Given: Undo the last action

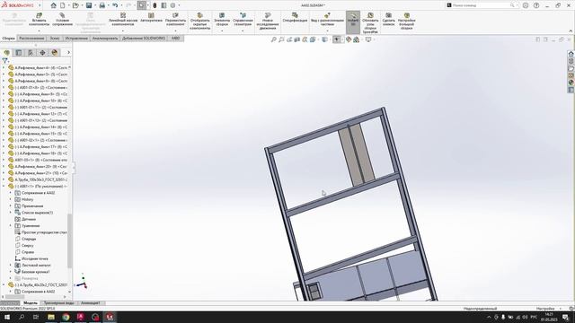Looking at the screenshot, I should point(115,5).
